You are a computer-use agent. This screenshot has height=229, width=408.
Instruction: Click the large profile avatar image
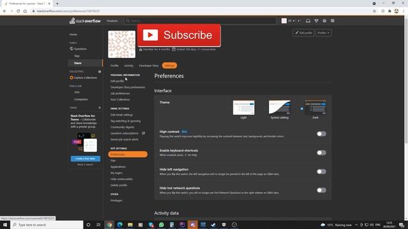click(x=122, y=44)
